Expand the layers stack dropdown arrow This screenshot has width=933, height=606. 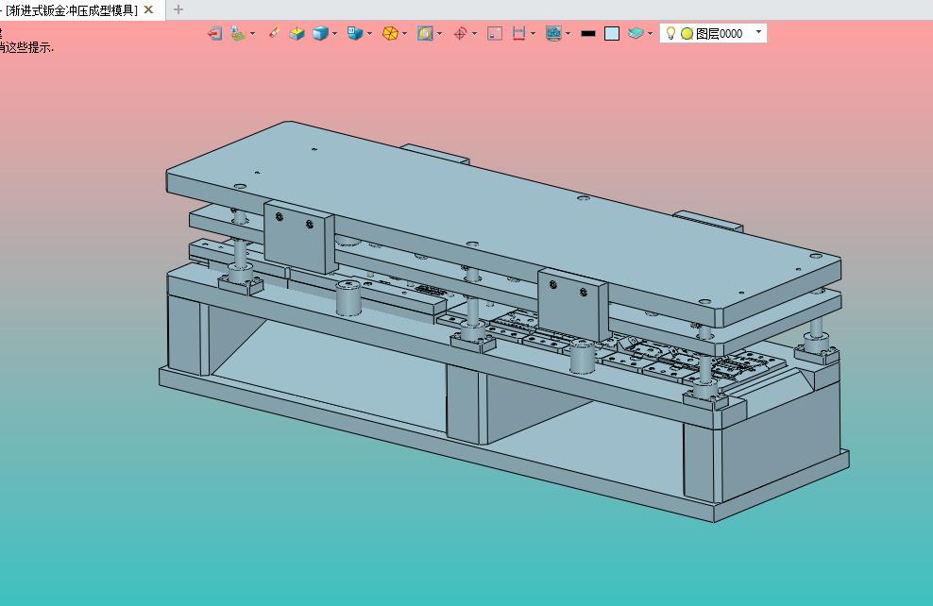(650, 33)
